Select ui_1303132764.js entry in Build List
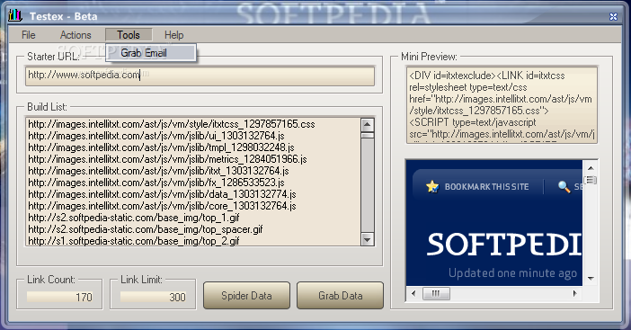Image resolution: width=631 pixels, height=330 pixels. [x=156, y=136]
